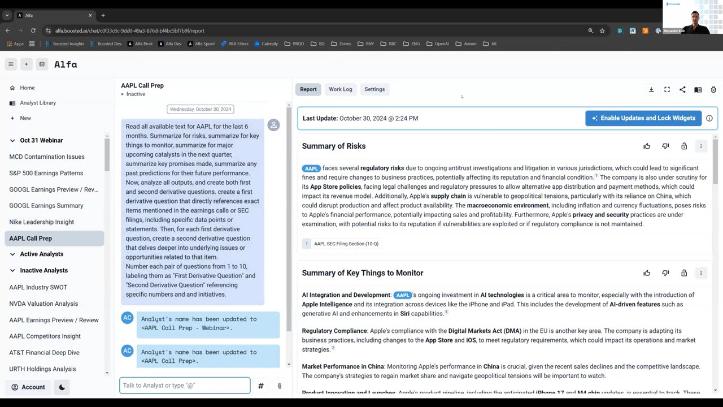Image resolution: width=723 pixels, height=407 pixels.
Task: Share the AAPL Call Prep report
Action: [x=682, y=89]
